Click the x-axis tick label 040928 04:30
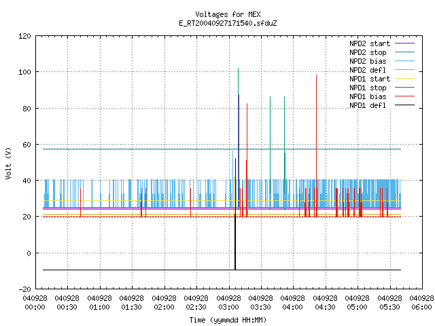This screenshot has width=435, height=326. pyautogui.click(x=326, y=303)
